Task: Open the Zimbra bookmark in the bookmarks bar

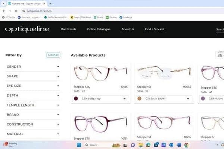Action: coord(29,18)
